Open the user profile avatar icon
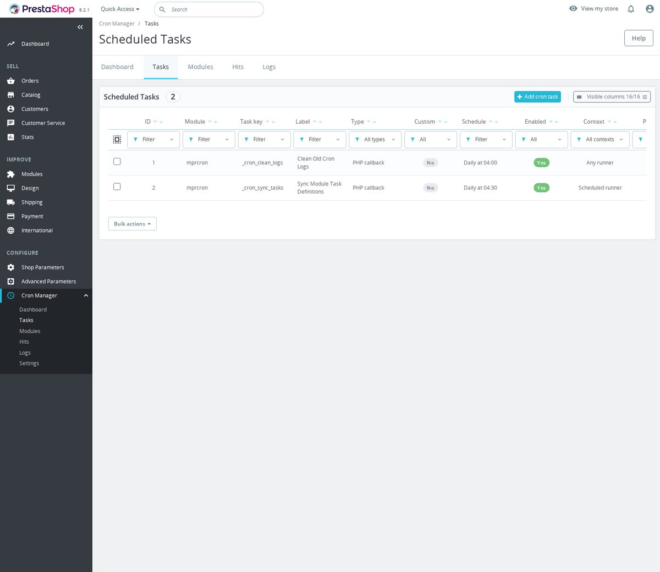 (x=650, y=9)
